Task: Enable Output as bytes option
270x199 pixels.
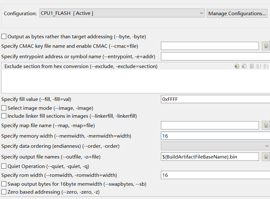Action: (4, 37)
